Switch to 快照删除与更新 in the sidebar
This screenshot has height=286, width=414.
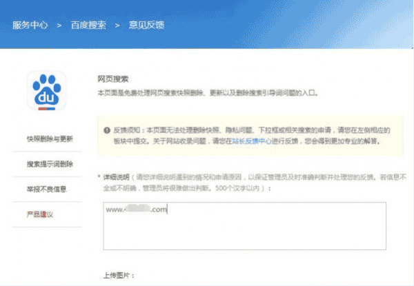49,139
